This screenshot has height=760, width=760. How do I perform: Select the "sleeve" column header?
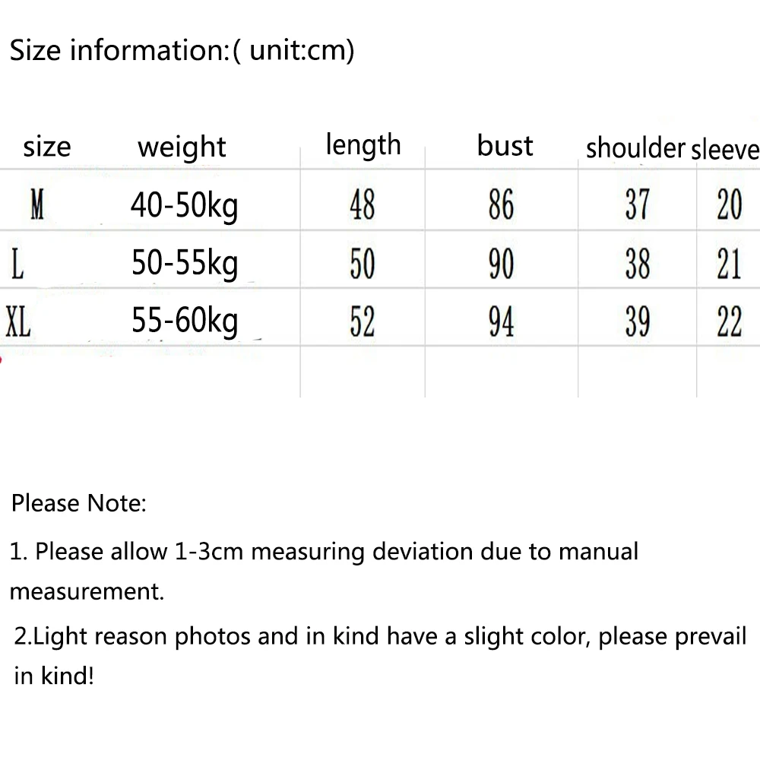pyautogui.click(x=725, y=150)
